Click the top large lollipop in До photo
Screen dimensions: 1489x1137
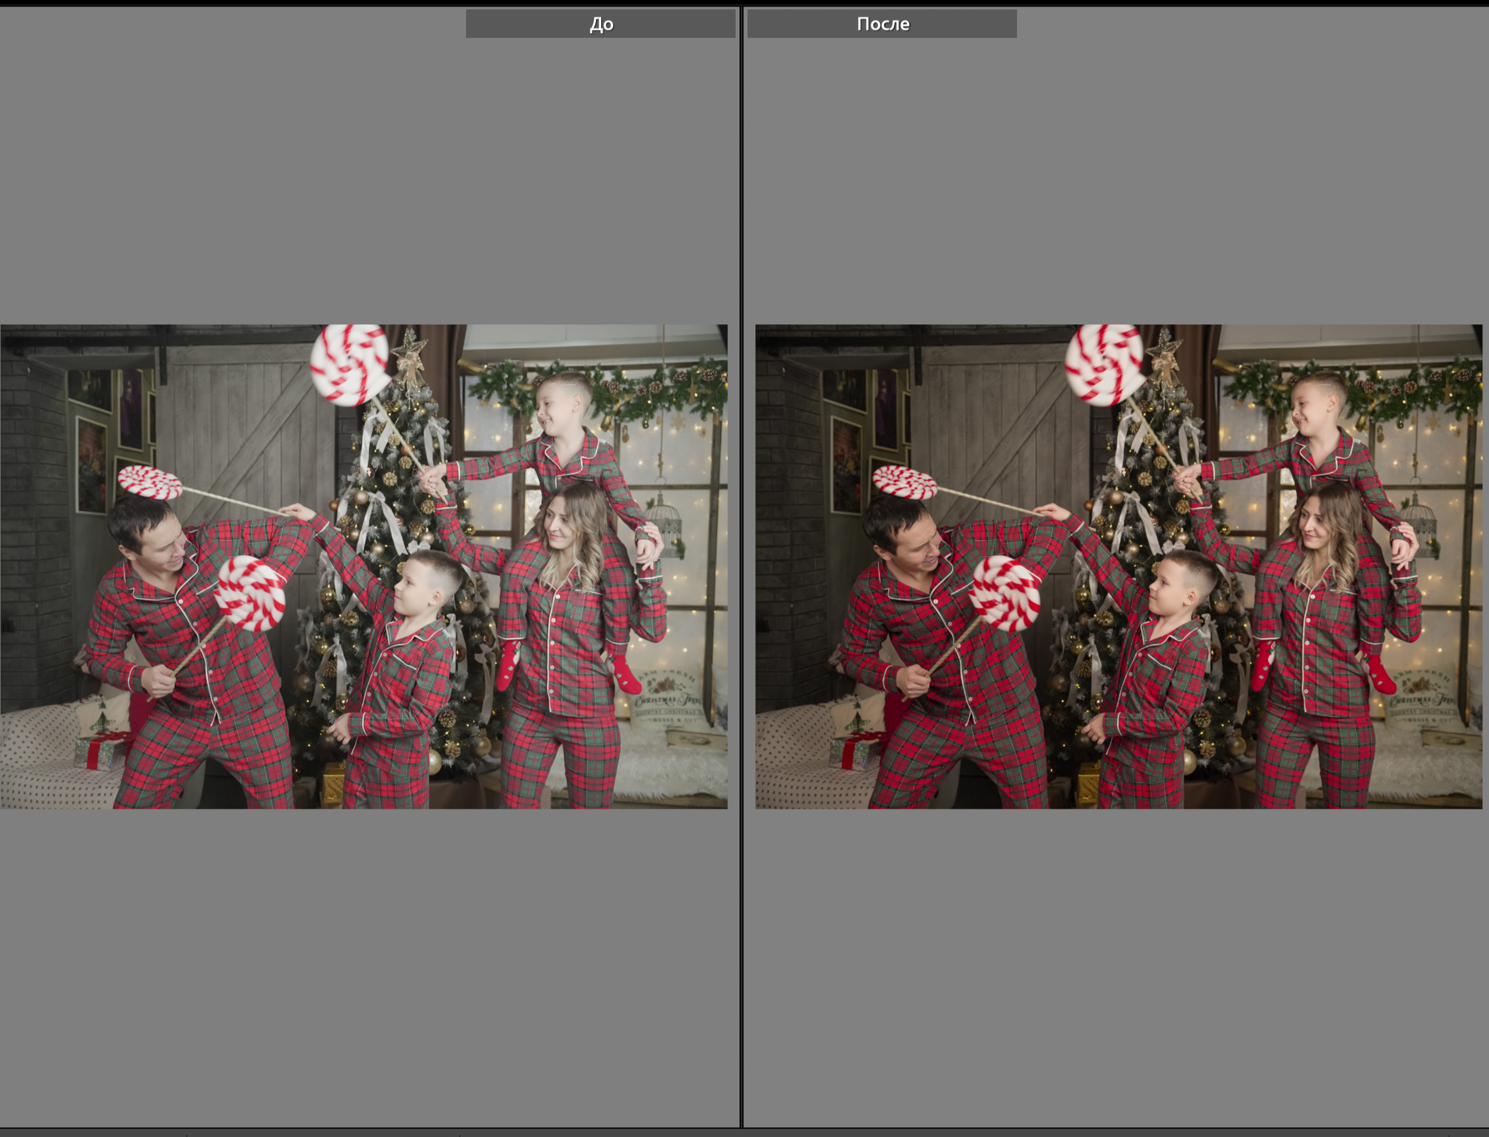pyautogui.click(x=350, y=365)
